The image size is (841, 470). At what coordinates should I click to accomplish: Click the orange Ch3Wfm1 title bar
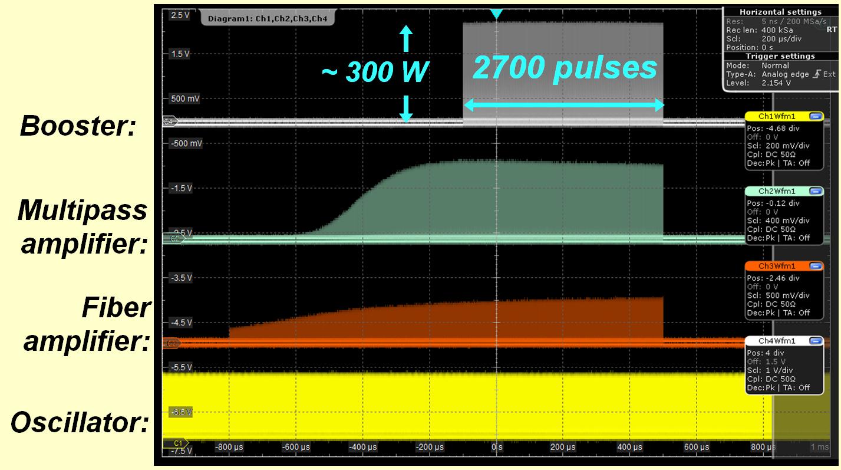click(777, 266)
